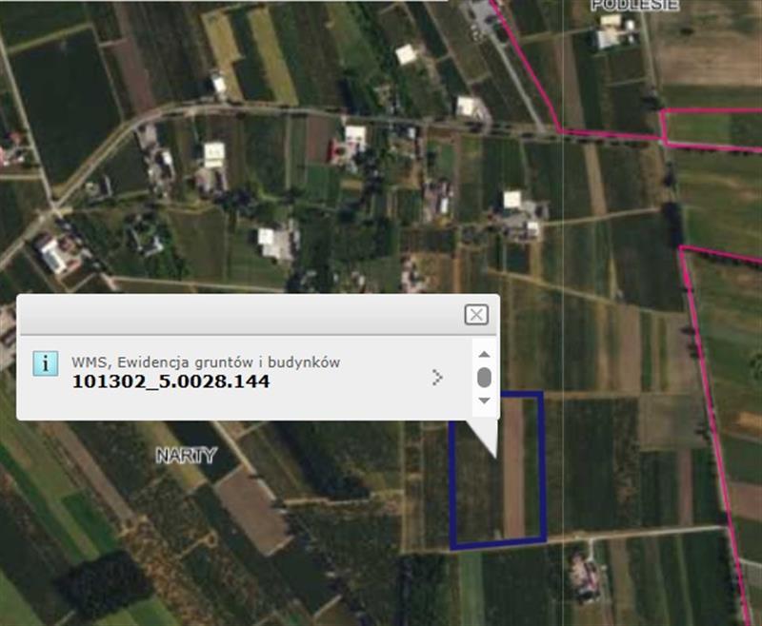Click the popup scrollbar thumb
The width and height of the screenshot is (762, 626).
coord(484,377)
